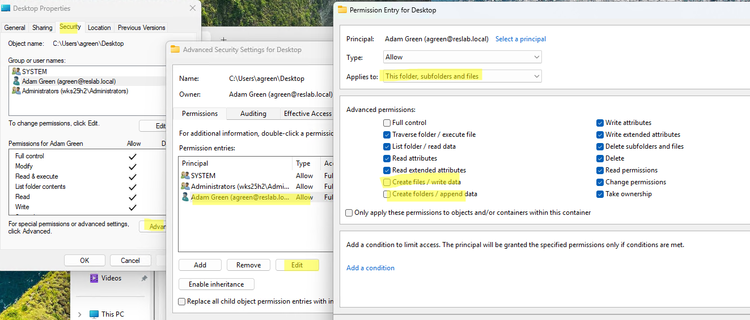The image size is (750, 320).
Task: Click Enable inheritance button
Action: 217,284
